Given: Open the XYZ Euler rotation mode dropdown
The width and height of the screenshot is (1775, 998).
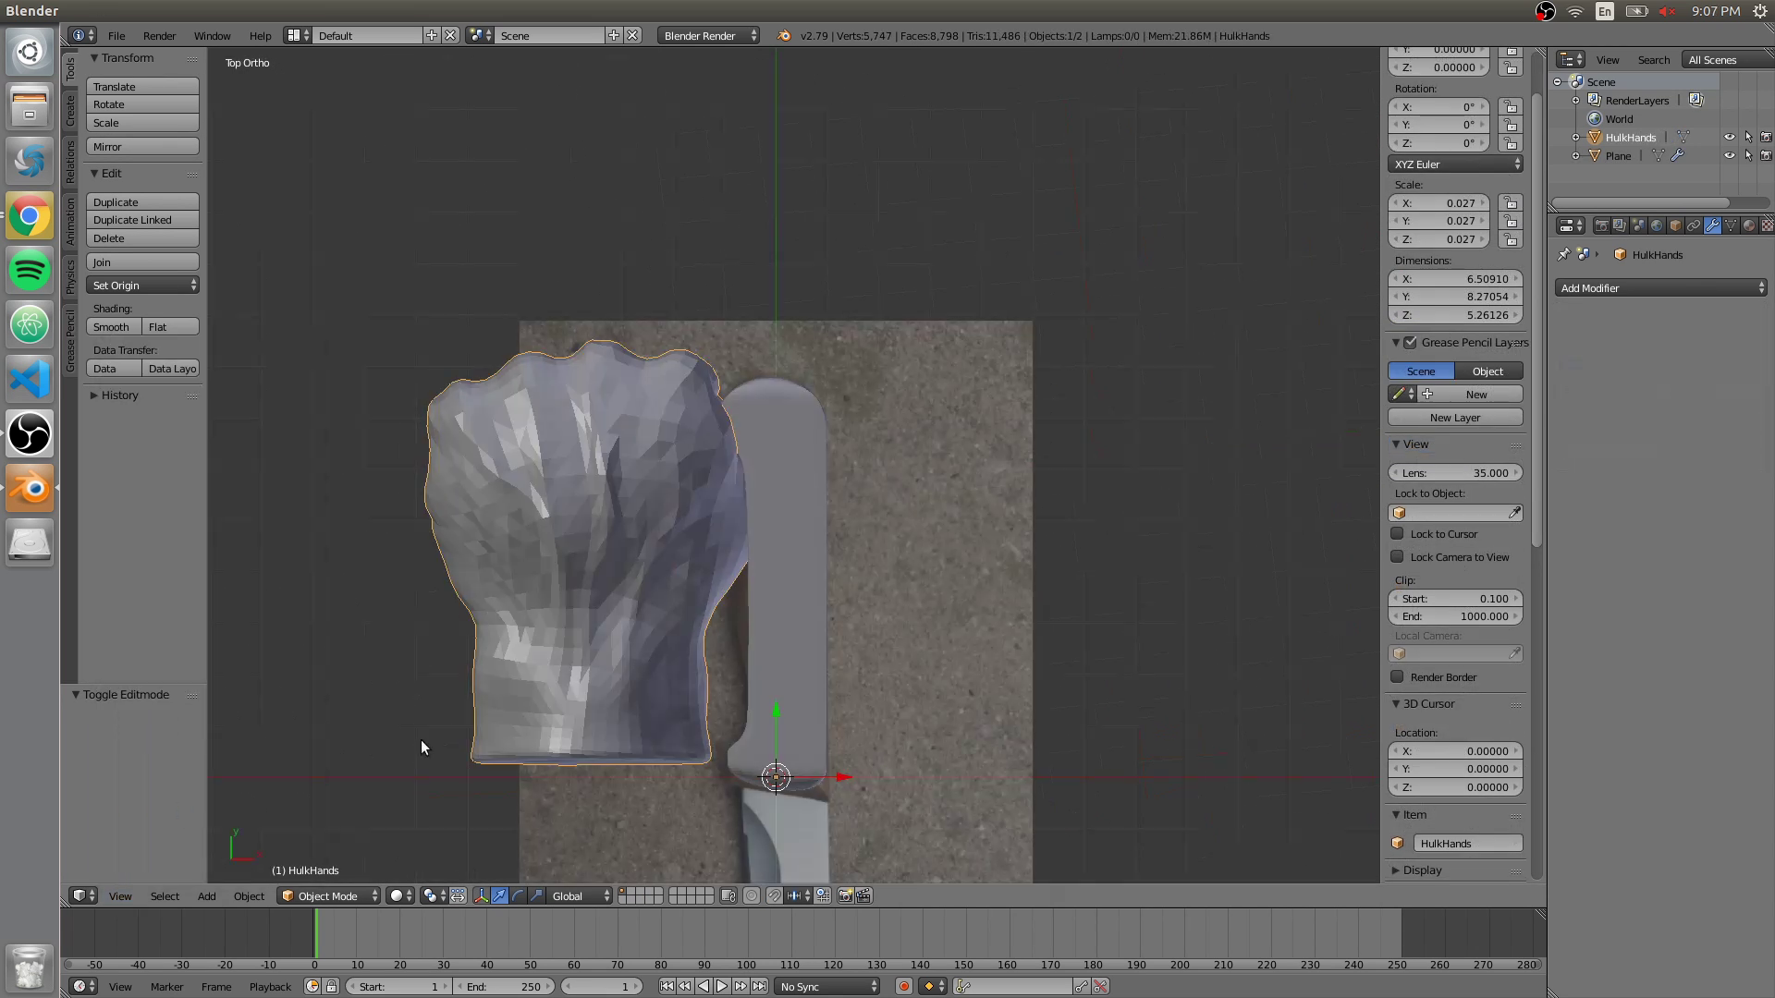Looking at the screenshot, I should pyautogui.click(x=1456, y=164).
